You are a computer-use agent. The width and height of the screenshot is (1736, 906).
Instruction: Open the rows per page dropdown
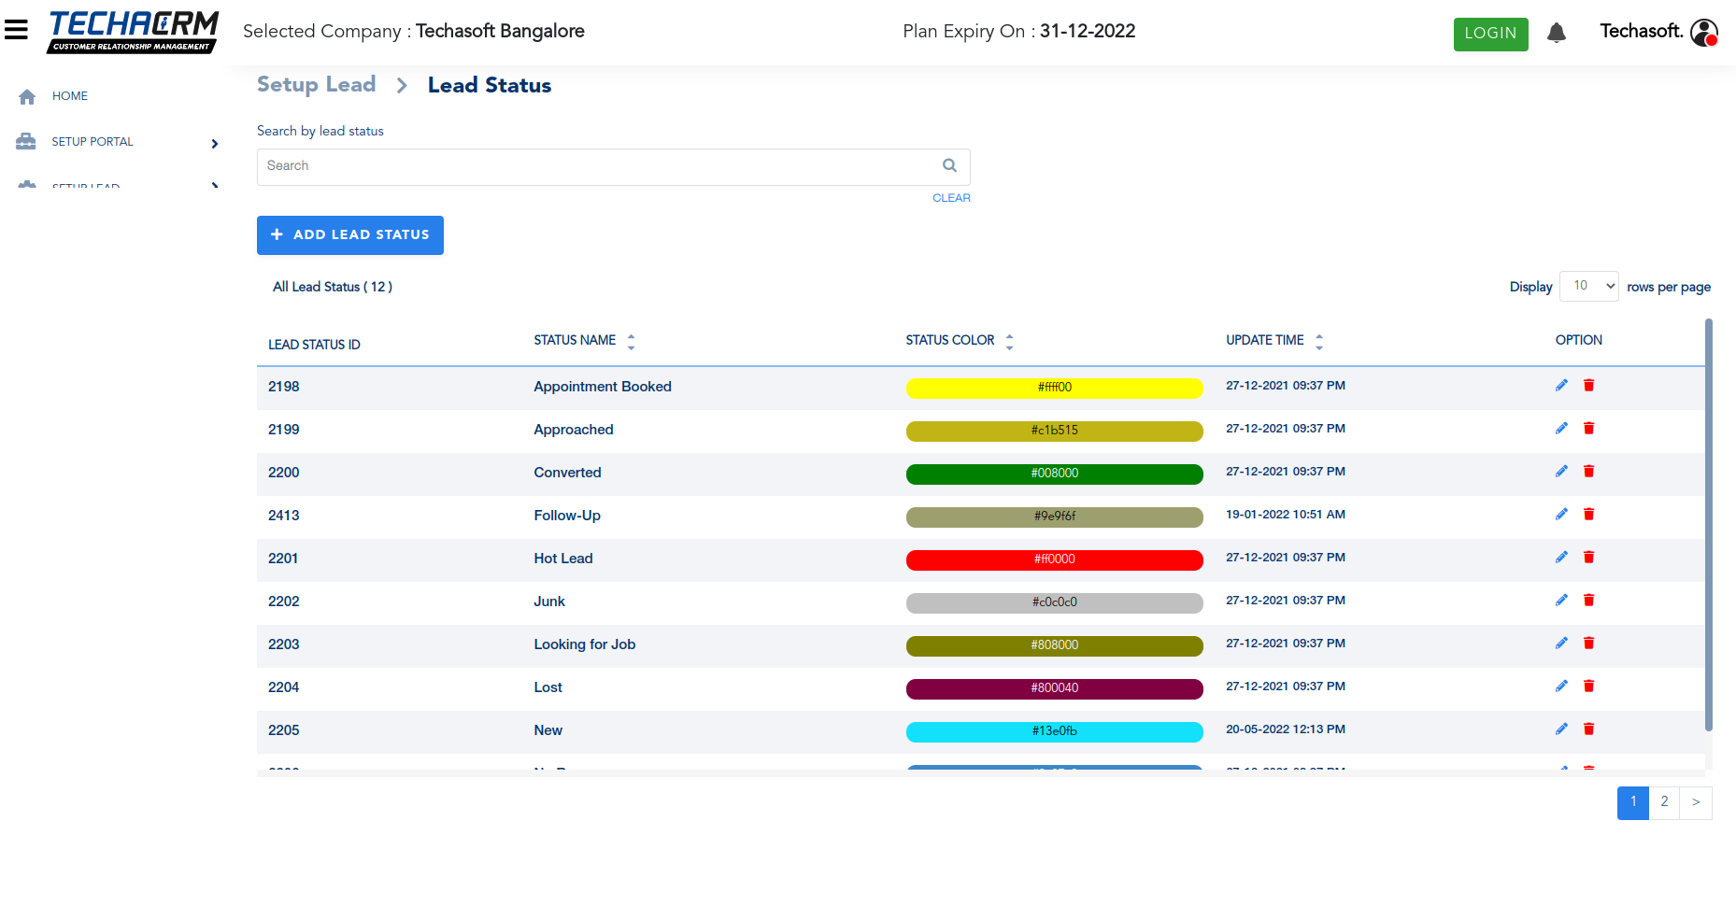(1589, 286)
